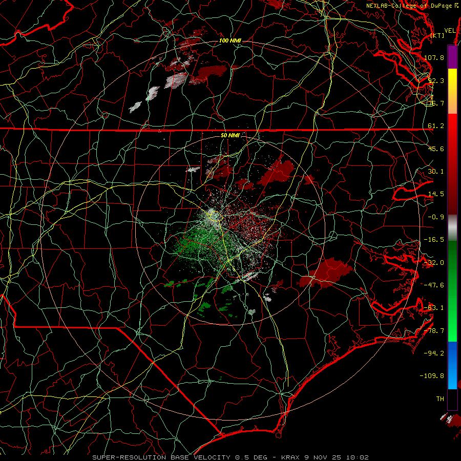The image size is (461, 461).
Task: Select the -94.2 velocity scale value
Action: (434, 353)
